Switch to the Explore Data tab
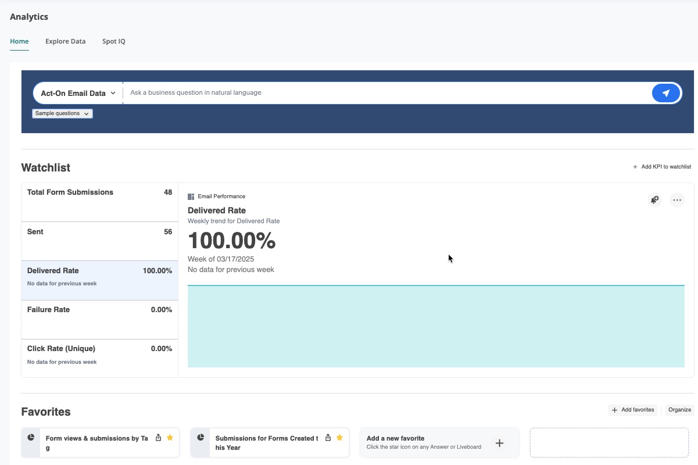Viewport: 698px width, 465px height. (66, 41)
